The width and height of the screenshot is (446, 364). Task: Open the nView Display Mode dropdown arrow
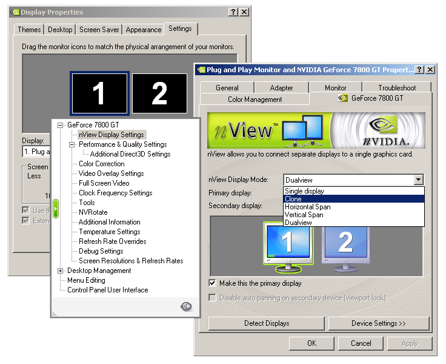click(418, 180)
